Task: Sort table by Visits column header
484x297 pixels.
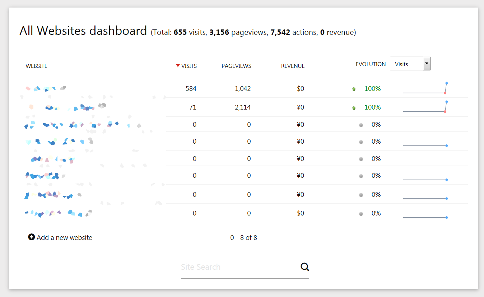Action: coord(189,66)
